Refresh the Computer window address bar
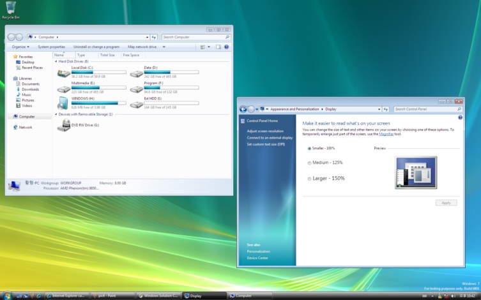This screenshot has height=300, width=481. (154, 37)
